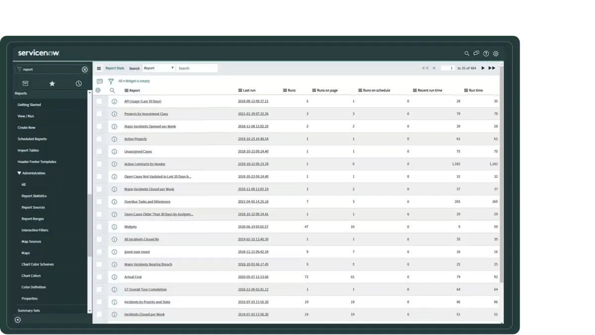
Task: Go to the next page arrow
Action: click(483, 68)
